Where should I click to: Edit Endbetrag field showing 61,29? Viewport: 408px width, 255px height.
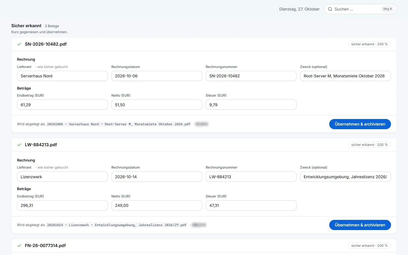pyautogui.click(x=62, y=105)
